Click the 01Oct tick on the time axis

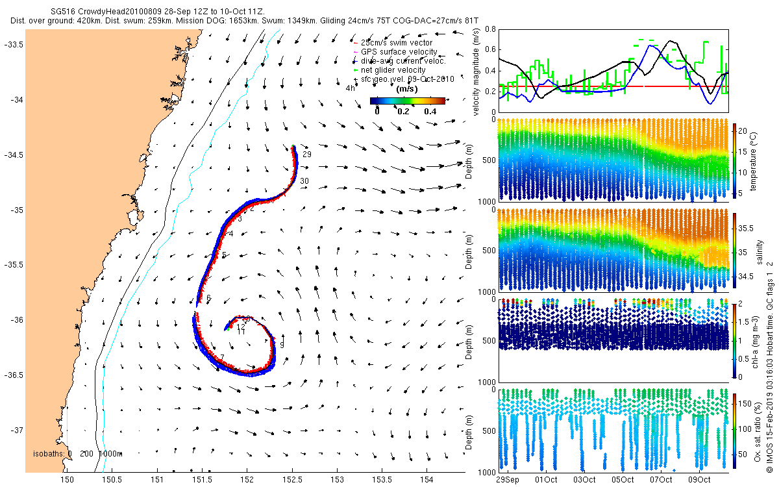546,480
